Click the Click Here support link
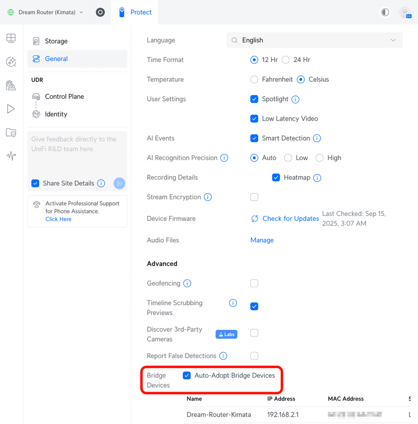418x424 pixels. (x=59, y=219)
